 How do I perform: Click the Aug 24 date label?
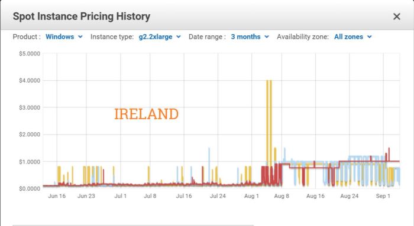(350, 196)
